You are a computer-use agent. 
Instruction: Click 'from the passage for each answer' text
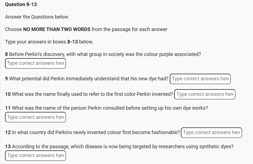pos(130,29)
